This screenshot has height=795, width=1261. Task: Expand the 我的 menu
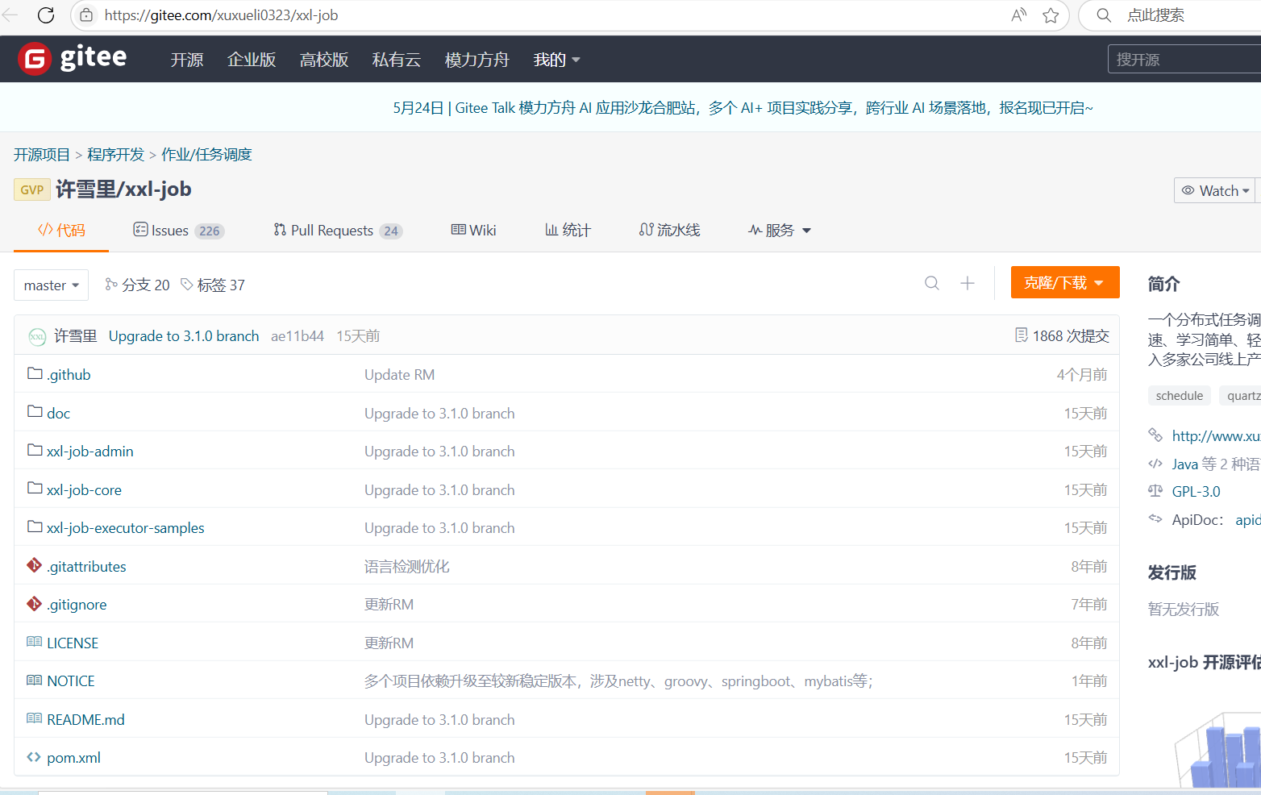(556, 60)
